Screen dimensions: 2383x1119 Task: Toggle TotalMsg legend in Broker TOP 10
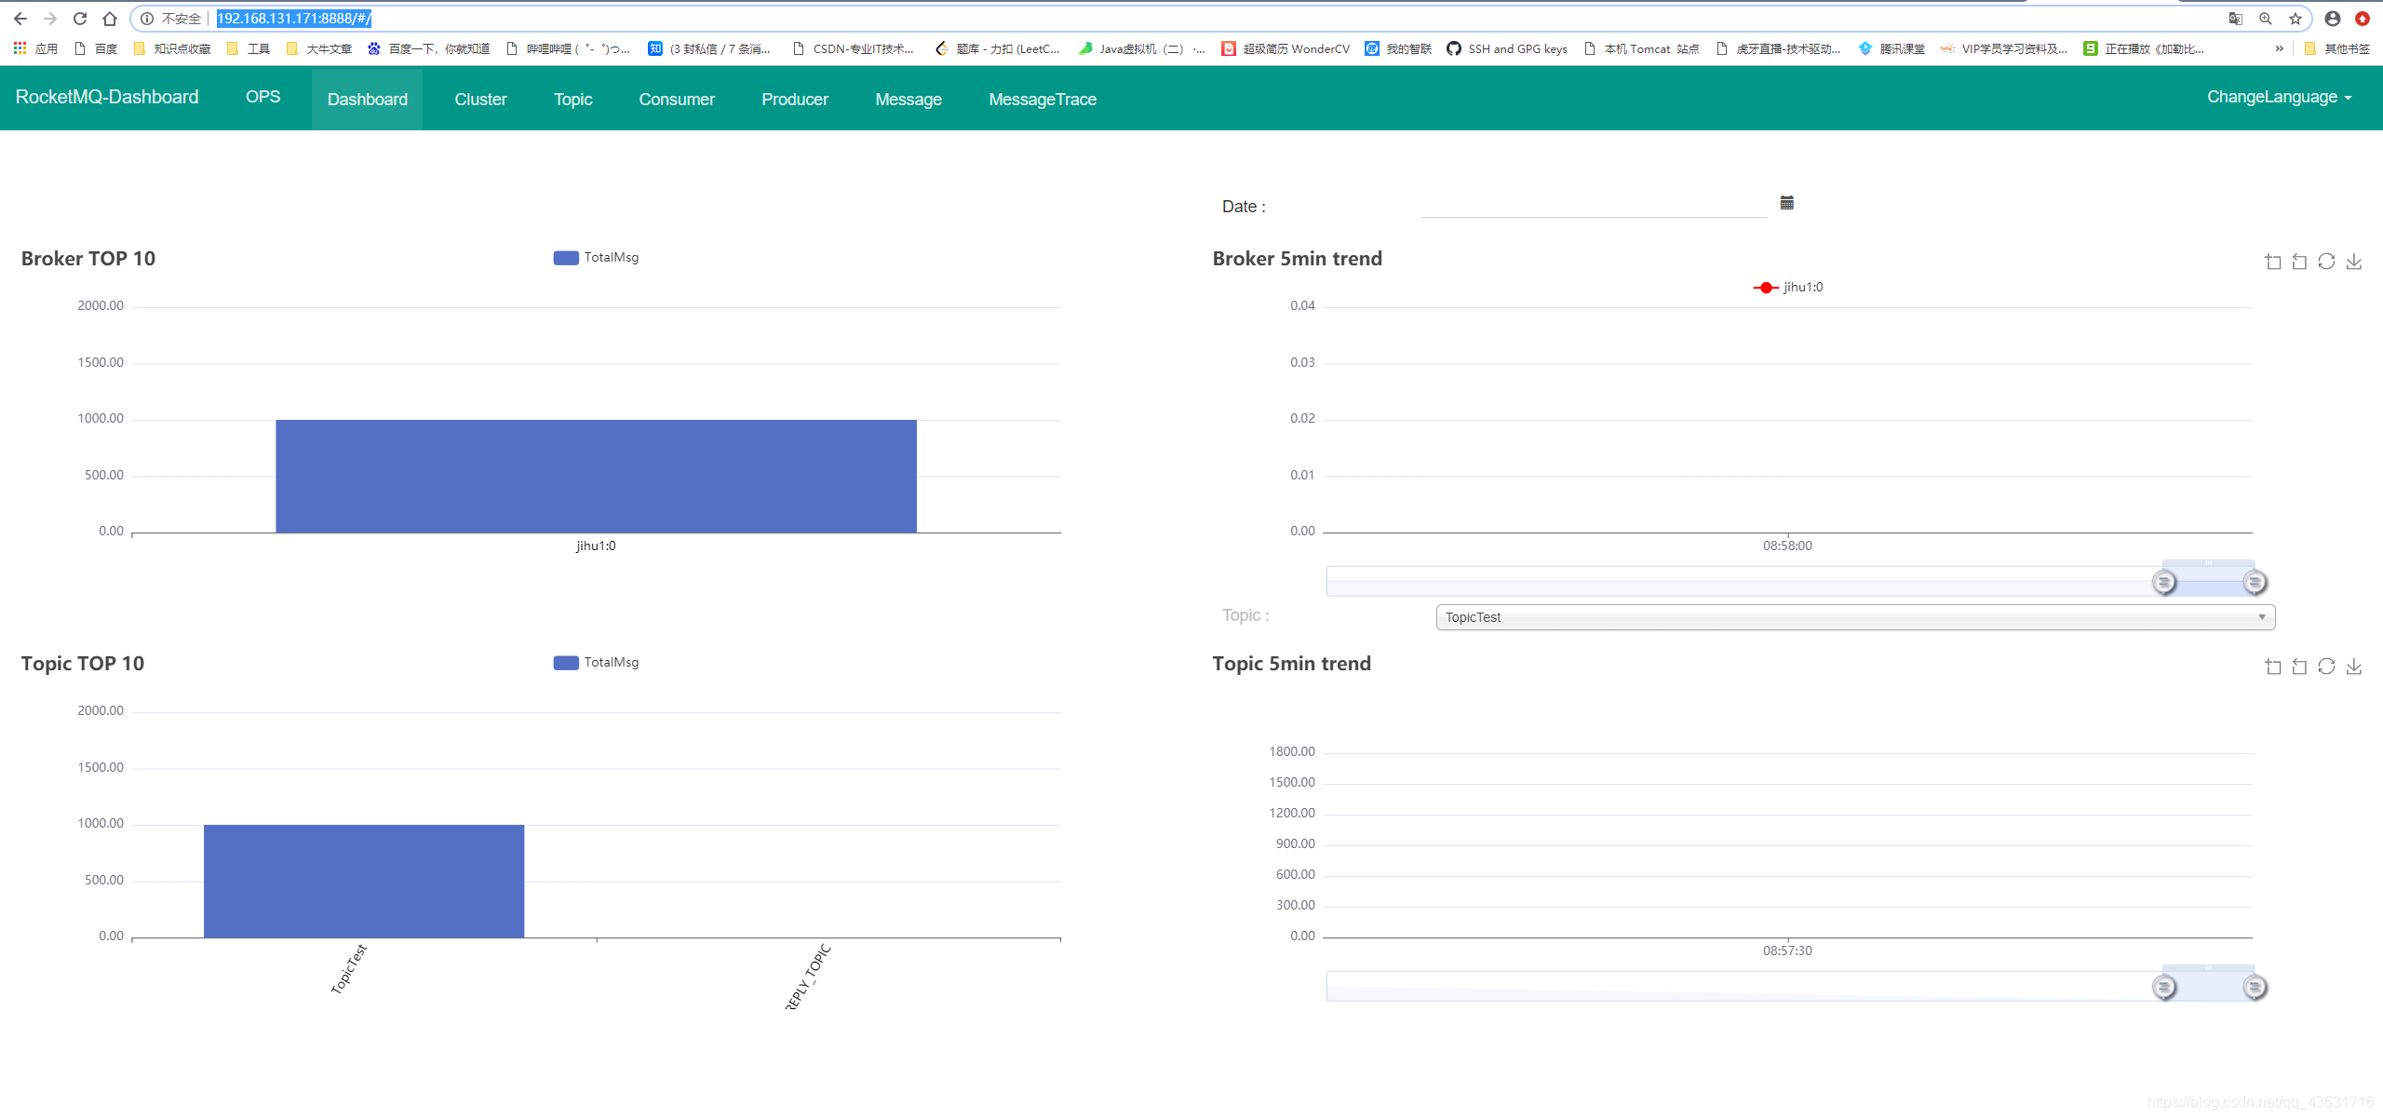tap(596, 258)
